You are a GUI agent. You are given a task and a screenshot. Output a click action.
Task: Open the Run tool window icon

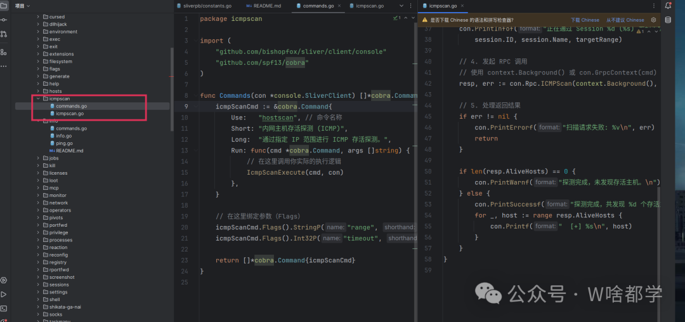pyautogui.click(x=4, y=294)
